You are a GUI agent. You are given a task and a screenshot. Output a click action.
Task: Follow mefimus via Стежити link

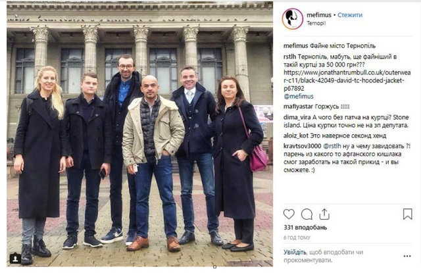(350, 15)
